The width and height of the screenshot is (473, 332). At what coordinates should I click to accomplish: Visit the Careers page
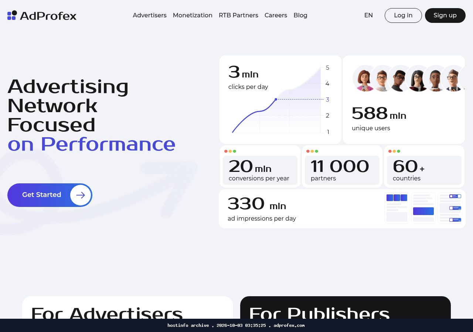pos(276,15)
